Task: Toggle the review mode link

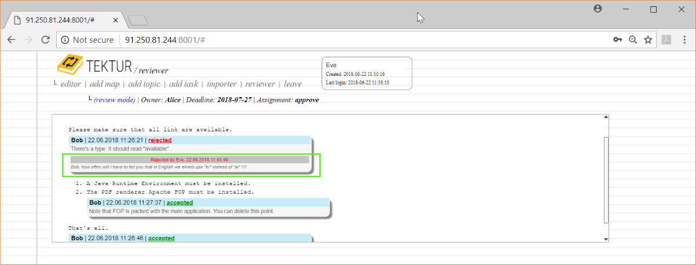Action: tap(114, 100)
